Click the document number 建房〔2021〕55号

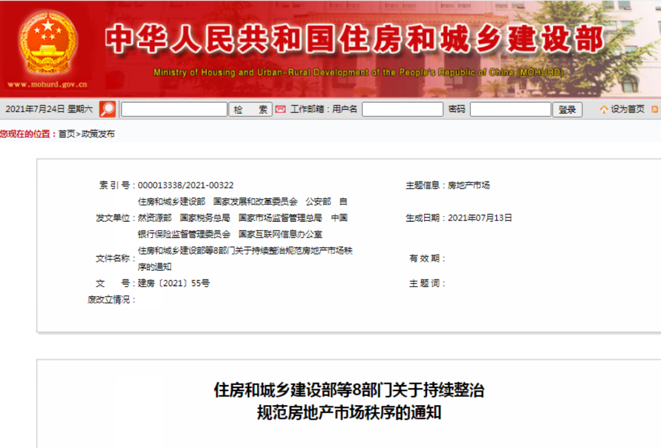coord(174,283)
